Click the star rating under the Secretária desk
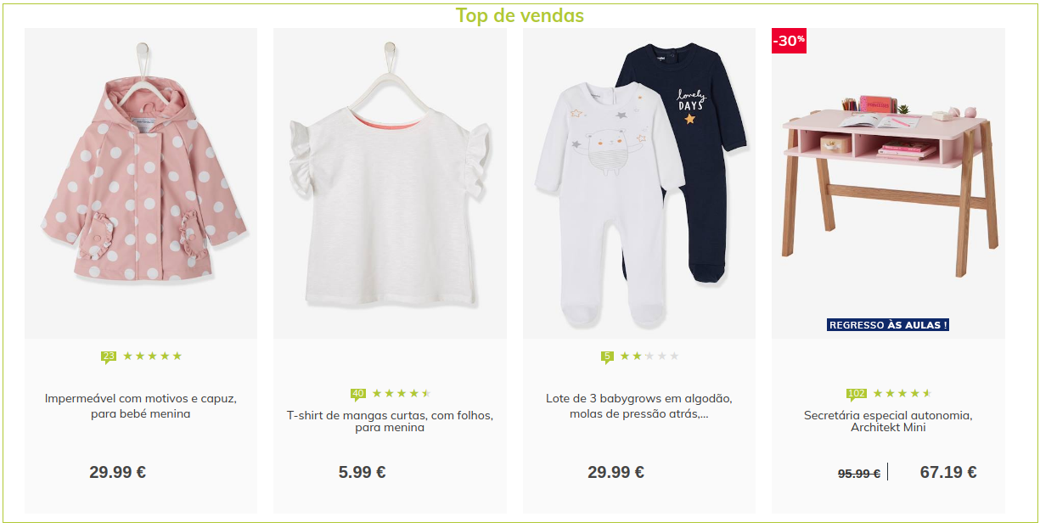 point(902,394)
